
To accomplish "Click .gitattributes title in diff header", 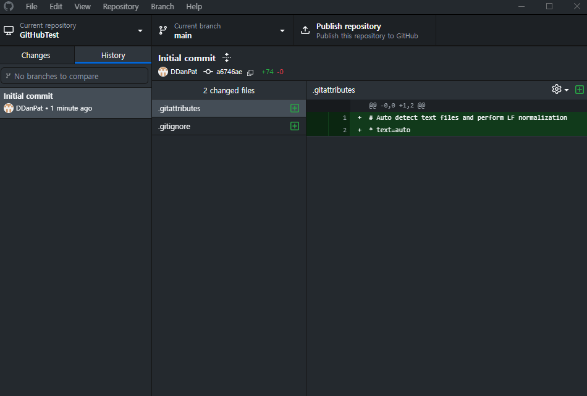I will tap(334, 90).
